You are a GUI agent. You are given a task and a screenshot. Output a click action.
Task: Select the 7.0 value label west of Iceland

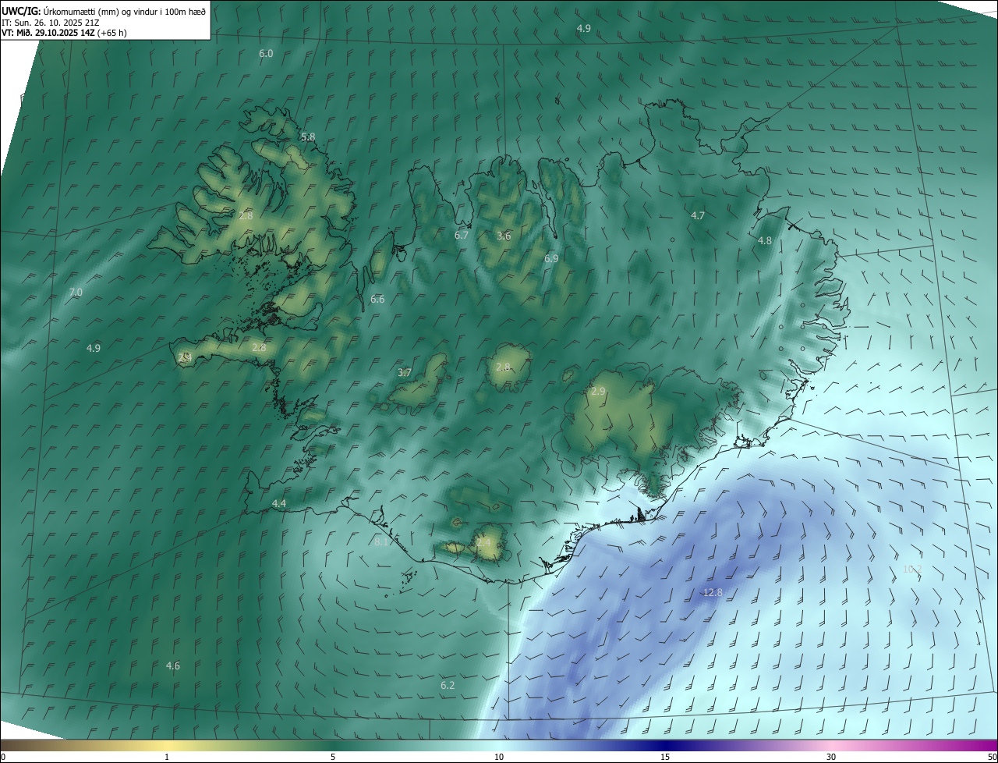76,293
